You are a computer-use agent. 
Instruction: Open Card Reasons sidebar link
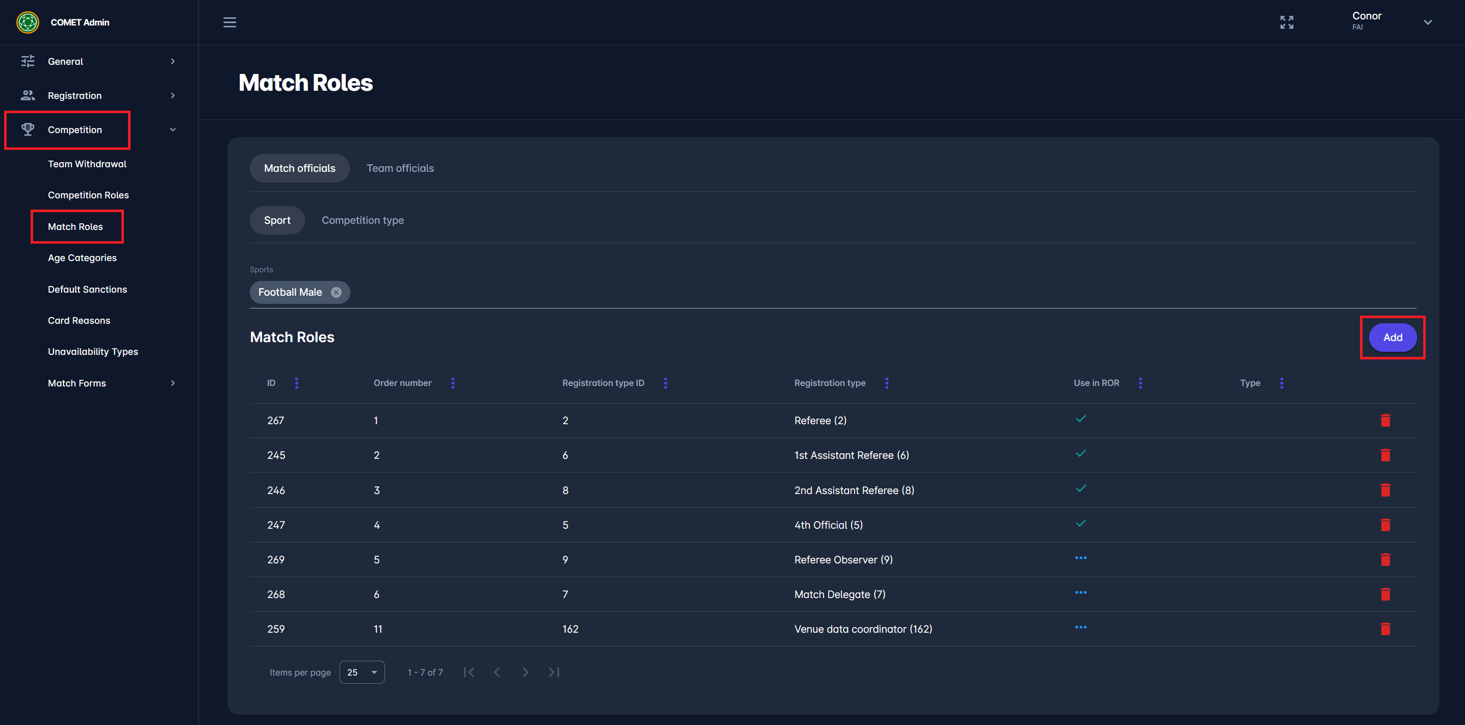79,320
